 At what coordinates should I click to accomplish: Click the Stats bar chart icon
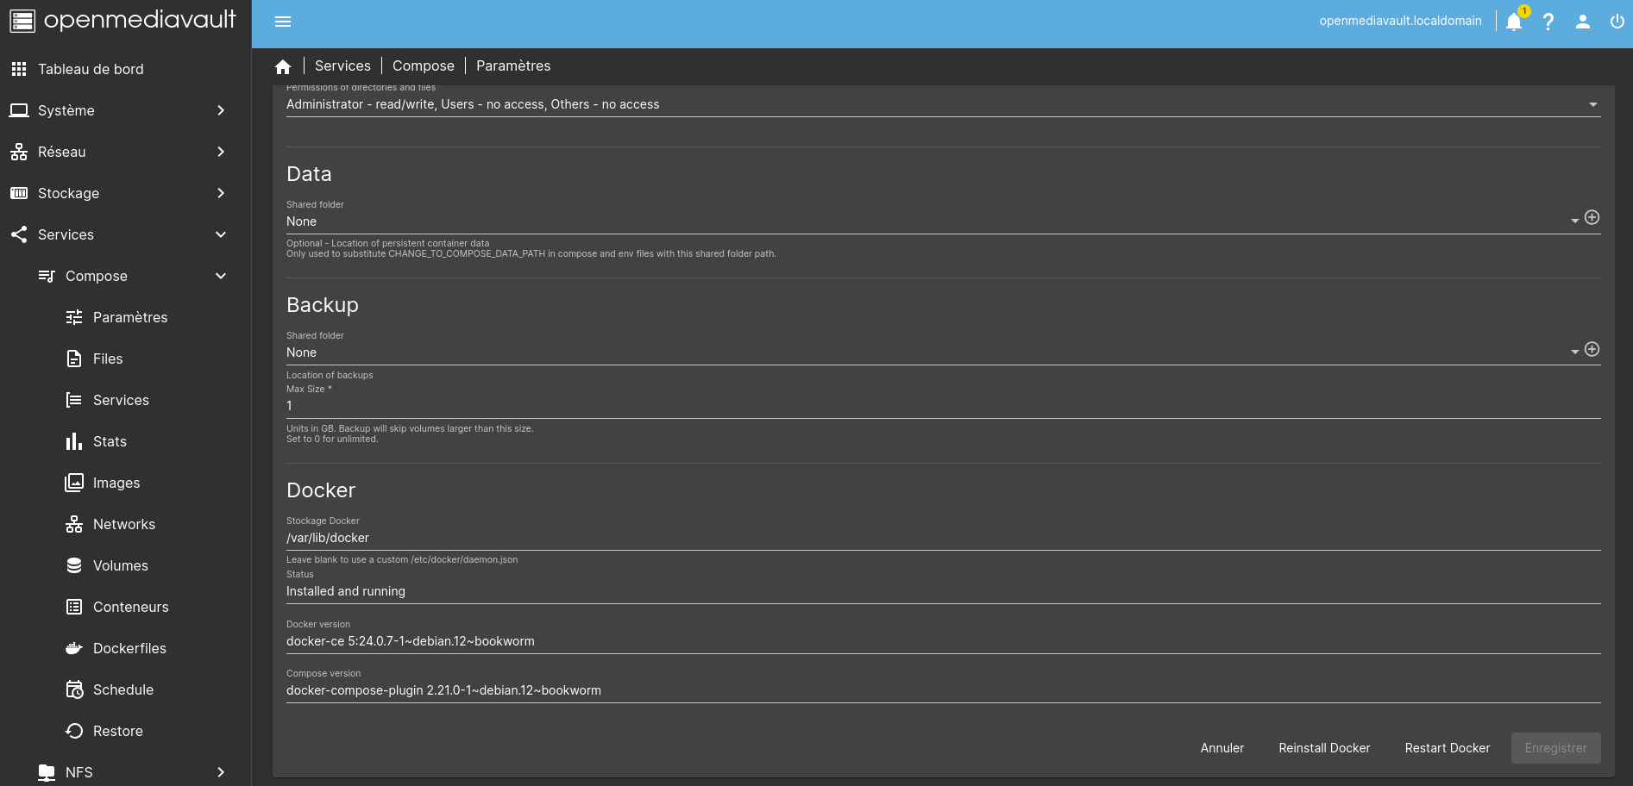pos(74,441)
